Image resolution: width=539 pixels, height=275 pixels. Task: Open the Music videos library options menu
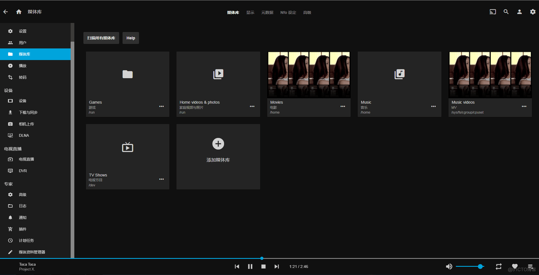coord(524,106)
